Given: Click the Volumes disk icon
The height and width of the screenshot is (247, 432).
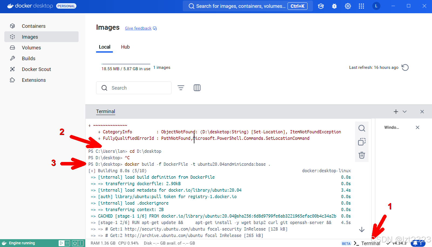Looking at the screenshot, I should pos(12,48).
